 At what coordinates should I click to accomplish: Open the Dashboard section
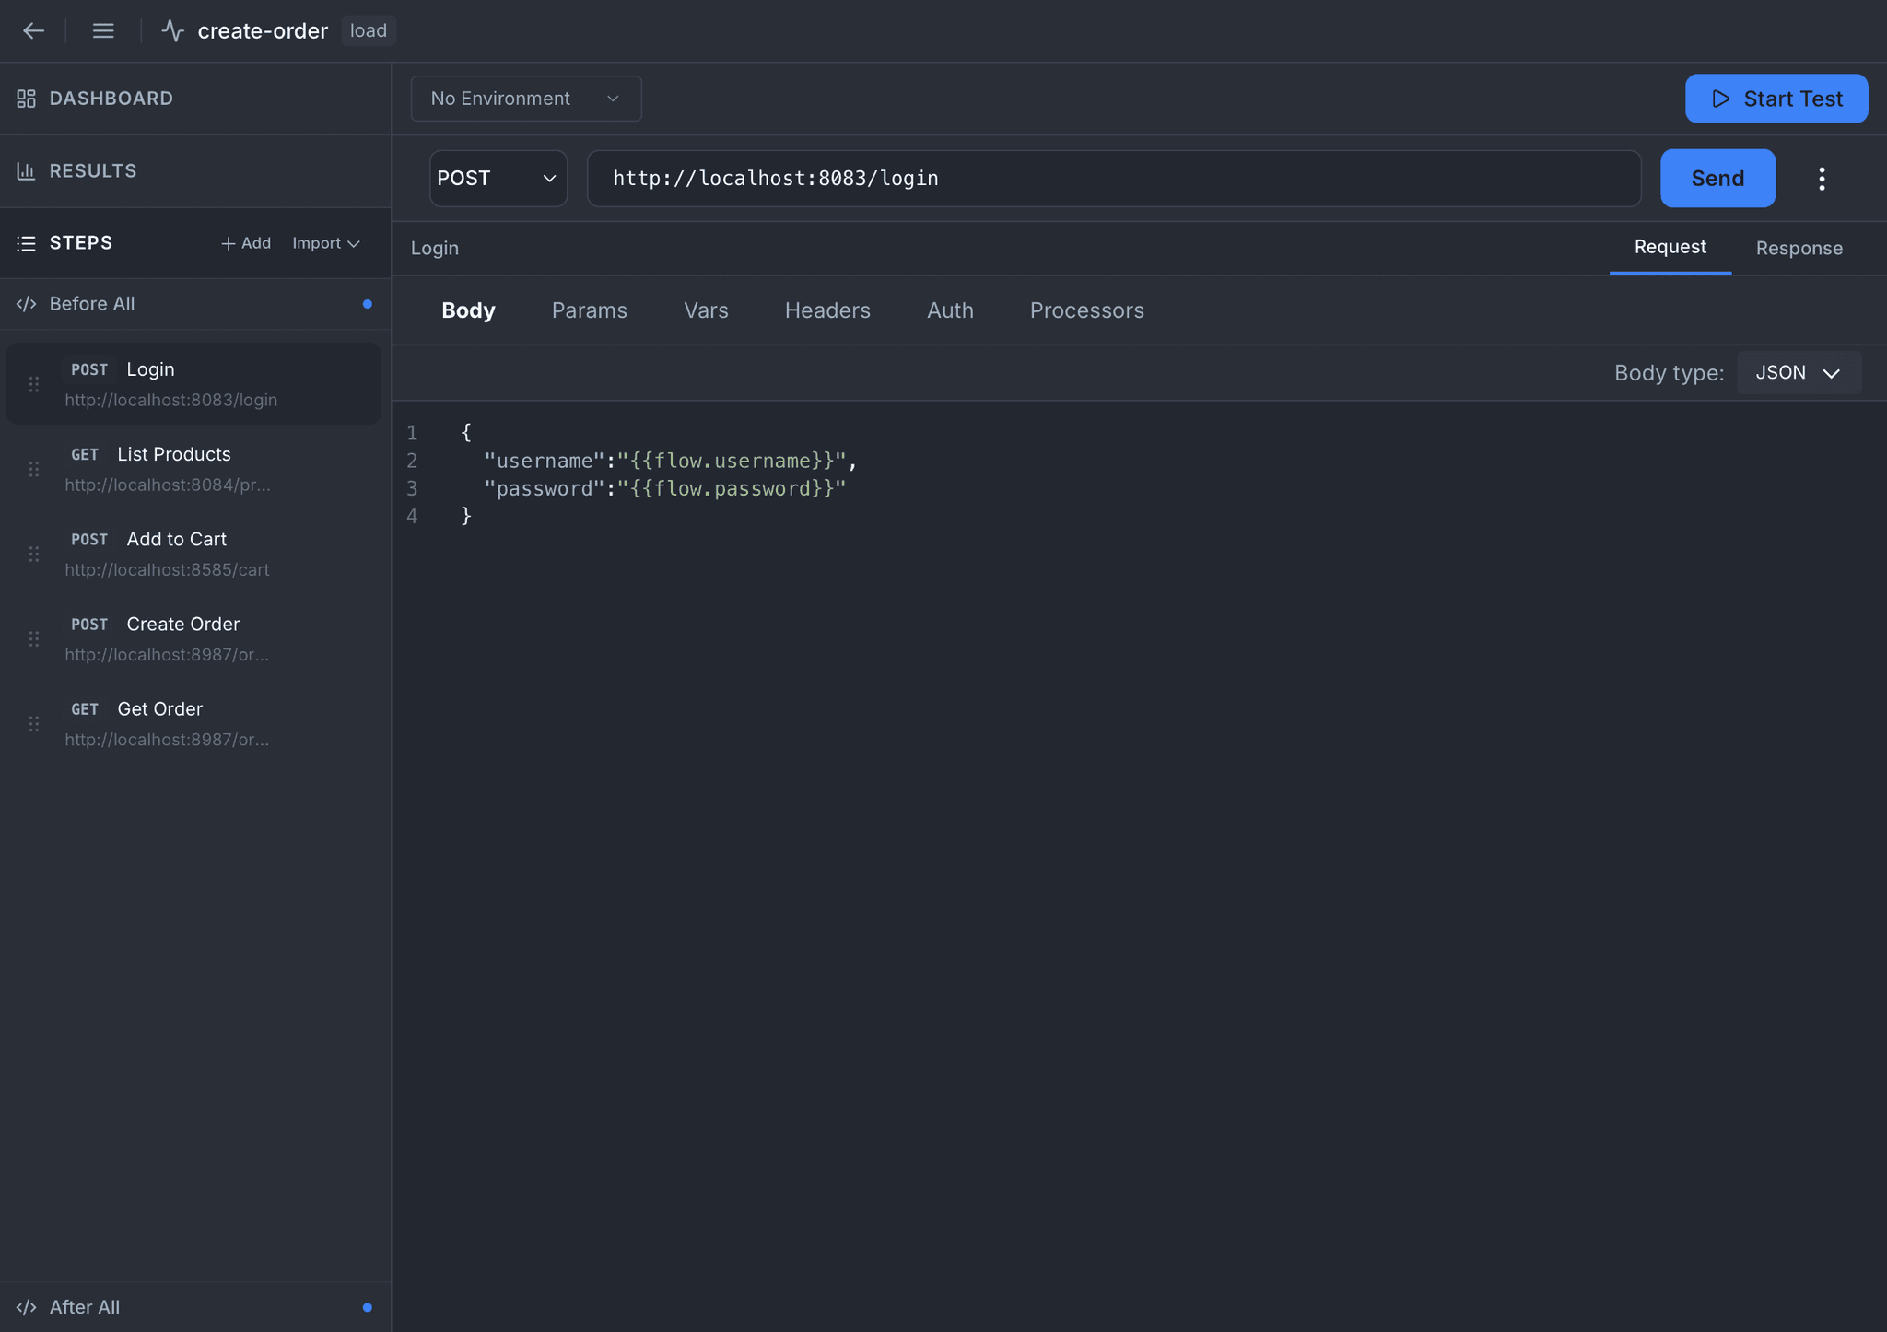pos(195,99)
